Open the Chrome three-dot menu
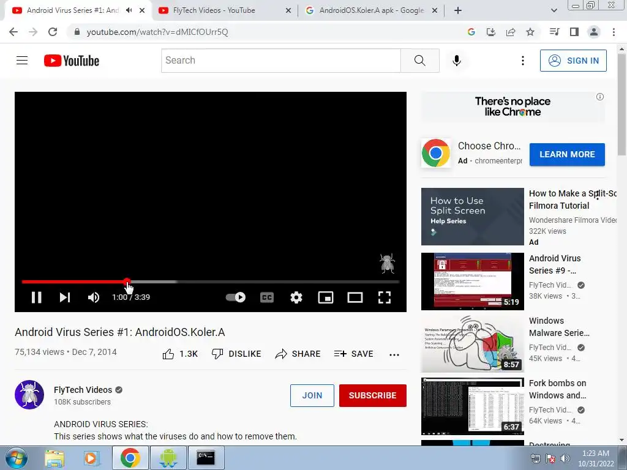 [614, 32]
